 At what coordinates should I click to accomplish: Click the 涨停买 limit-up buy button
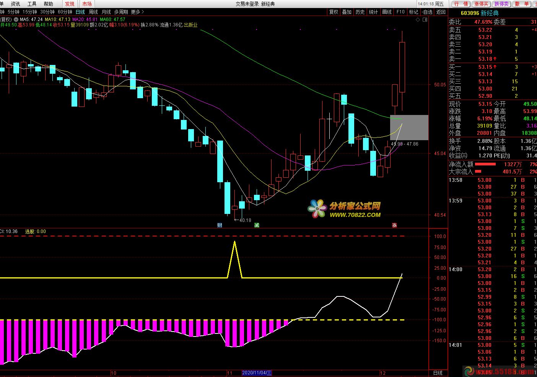pyautogui.click(x=481, y=4)
